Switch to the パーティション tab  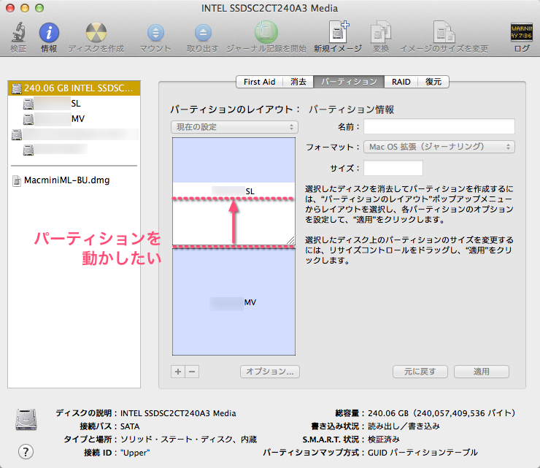coord(349,82)
